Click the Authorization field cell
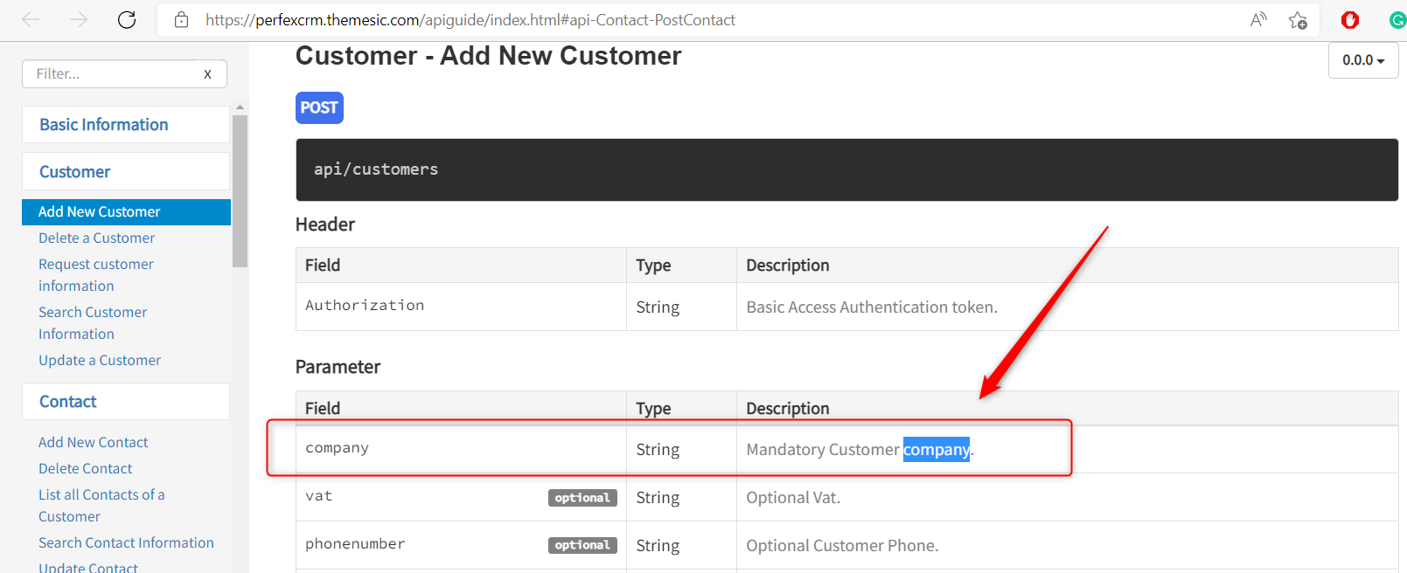Viewport: 1407px width, 573px height. coord(461,307)
